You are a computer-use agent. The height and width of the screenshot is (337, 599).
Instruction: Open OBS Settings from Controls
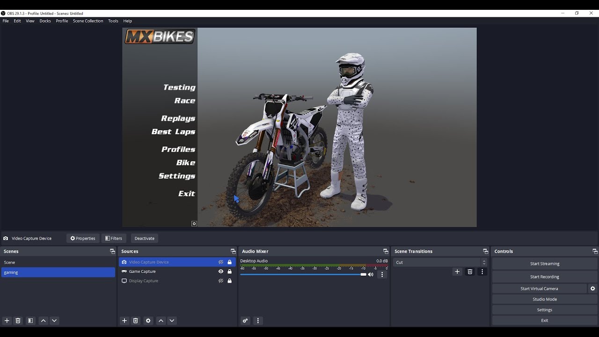[x=545, y=310]
